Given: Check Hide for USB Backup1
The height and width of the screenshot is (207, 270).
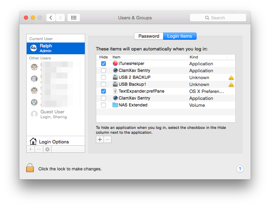Looking at the screenshot, I should 103,84.
